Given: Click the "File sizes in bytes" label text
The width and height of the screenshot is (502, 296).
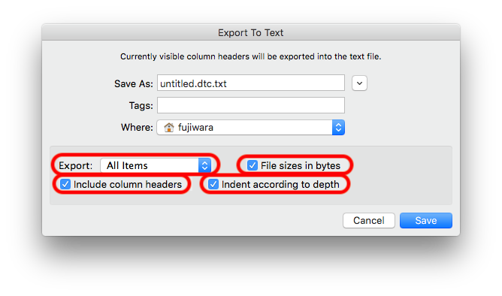Looking at the screenshot, I should point(301,165).
